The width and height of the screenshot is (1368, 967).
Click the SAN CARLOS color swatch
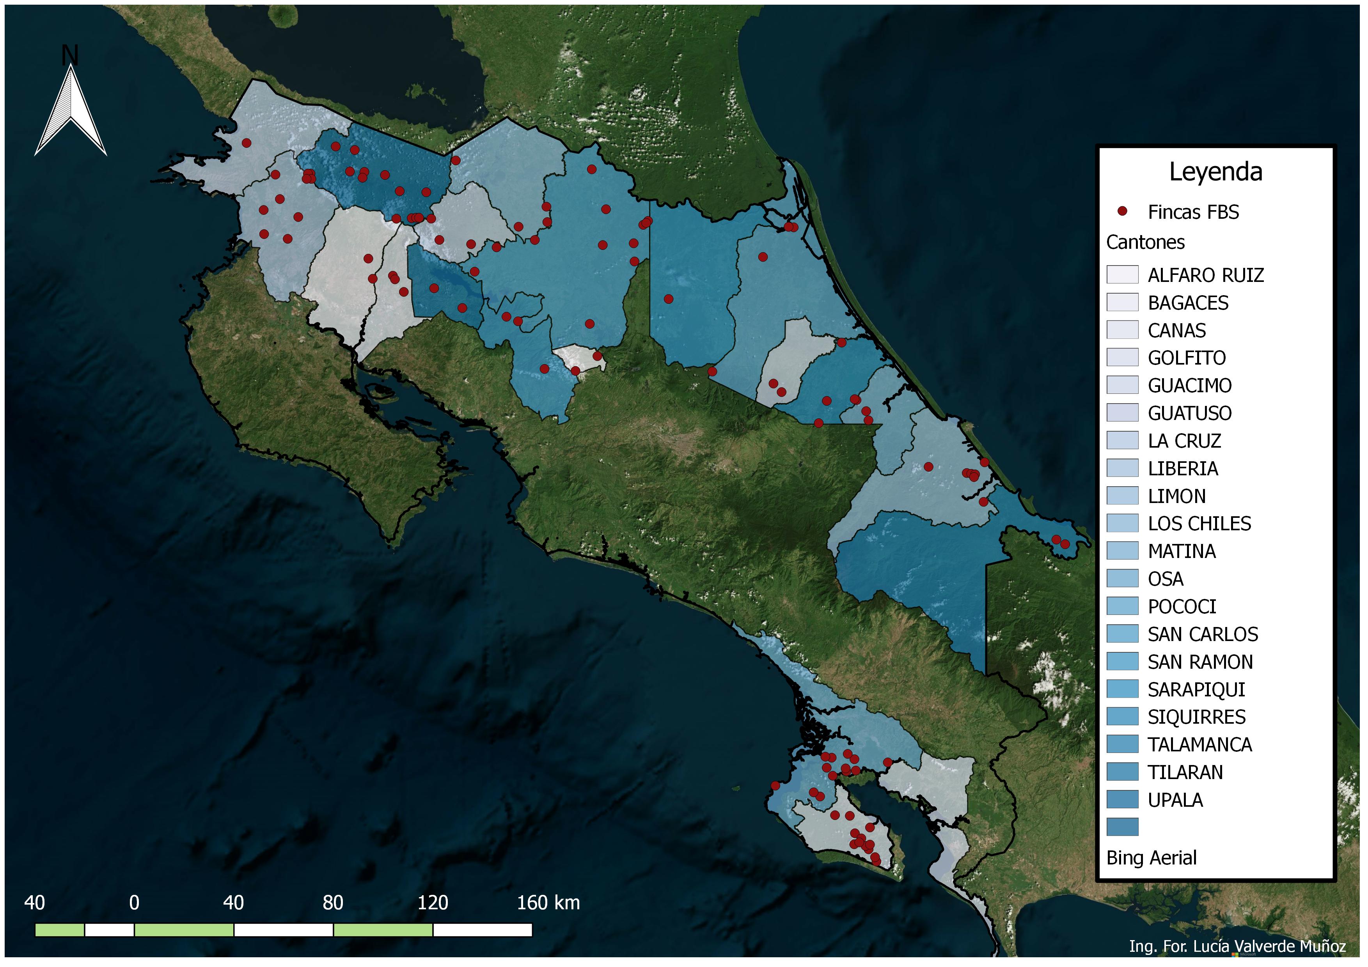(x=1122, y=634)
